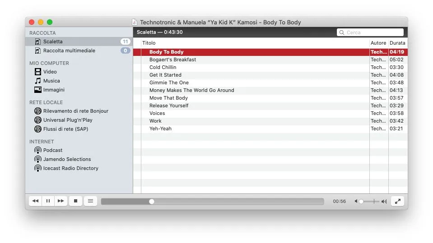Screen dimensions: 433x243
Task: Select the track Bogaert's Breakfast
Action: click(x=270, y=60)
